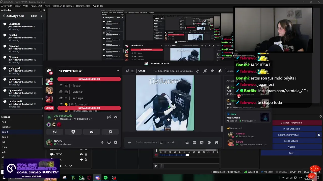Viewport: 323px width, 181px height.
Task: Open the soundboard in voice panel
Action: pos(110,132)
